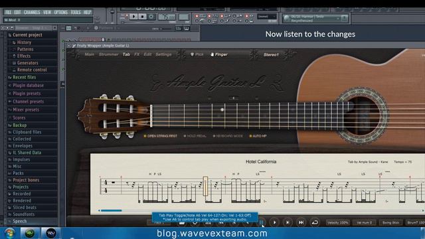
Task: Select Pick playing mode
Action: [x=197, y=54]
